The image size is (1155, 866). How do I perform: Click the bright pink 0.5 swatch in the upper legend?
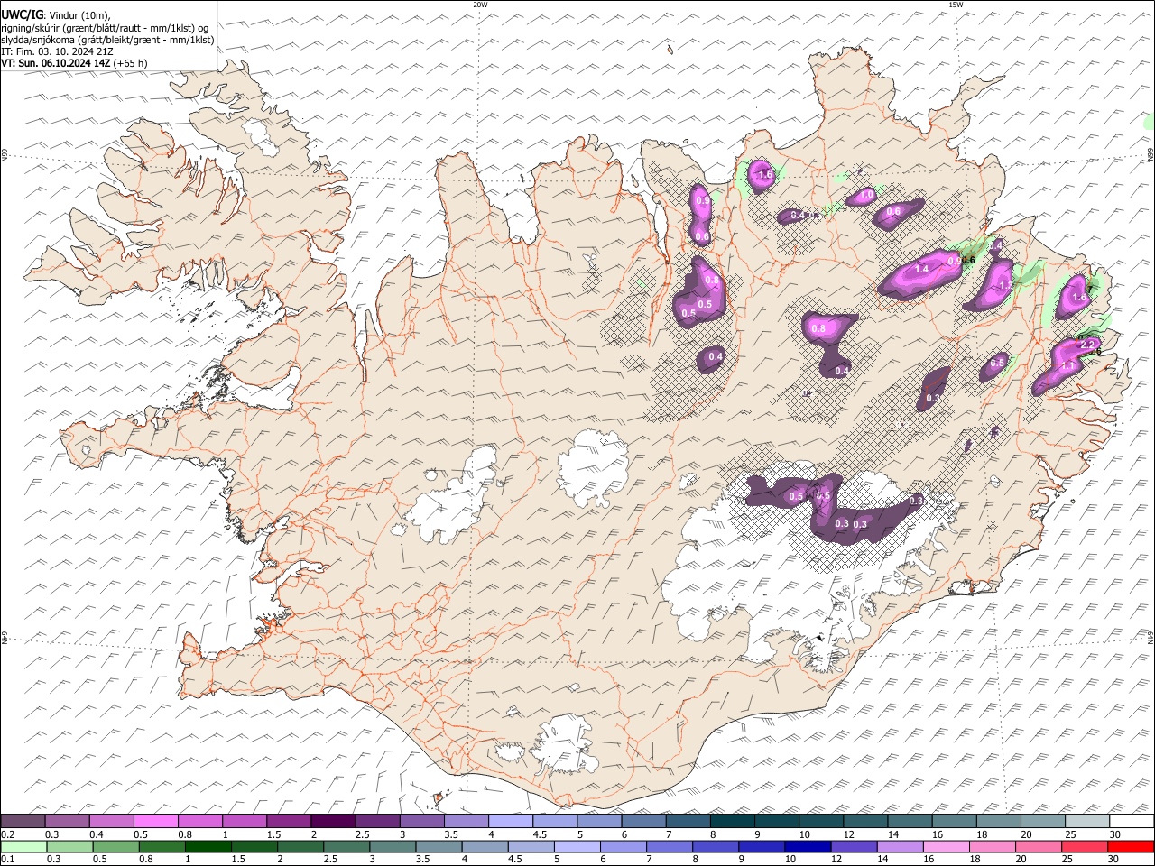[x=155, y=822]
